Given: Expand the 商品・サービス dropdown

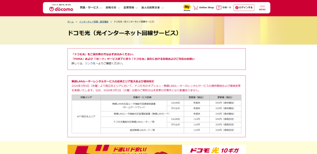Looking at the screenshot, I should pos(91,7).
